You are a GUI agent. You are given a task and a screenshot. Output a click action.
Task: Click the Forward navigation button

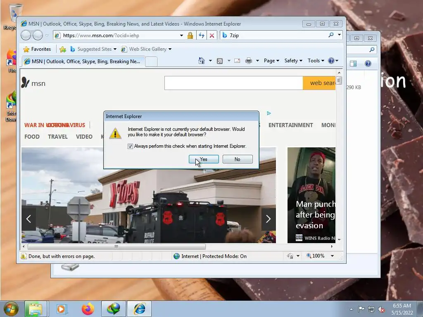[38, 35]
